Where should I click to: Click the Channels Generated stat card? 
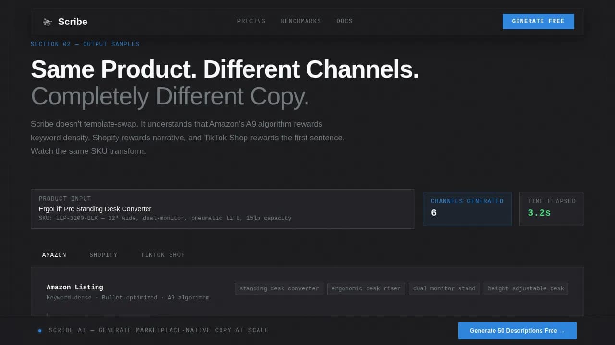(467, 209)
